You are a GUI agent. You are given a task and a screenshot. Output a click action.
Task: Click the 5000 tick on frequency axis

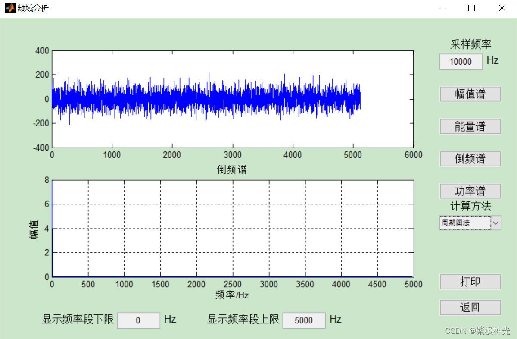coord(414,284)
